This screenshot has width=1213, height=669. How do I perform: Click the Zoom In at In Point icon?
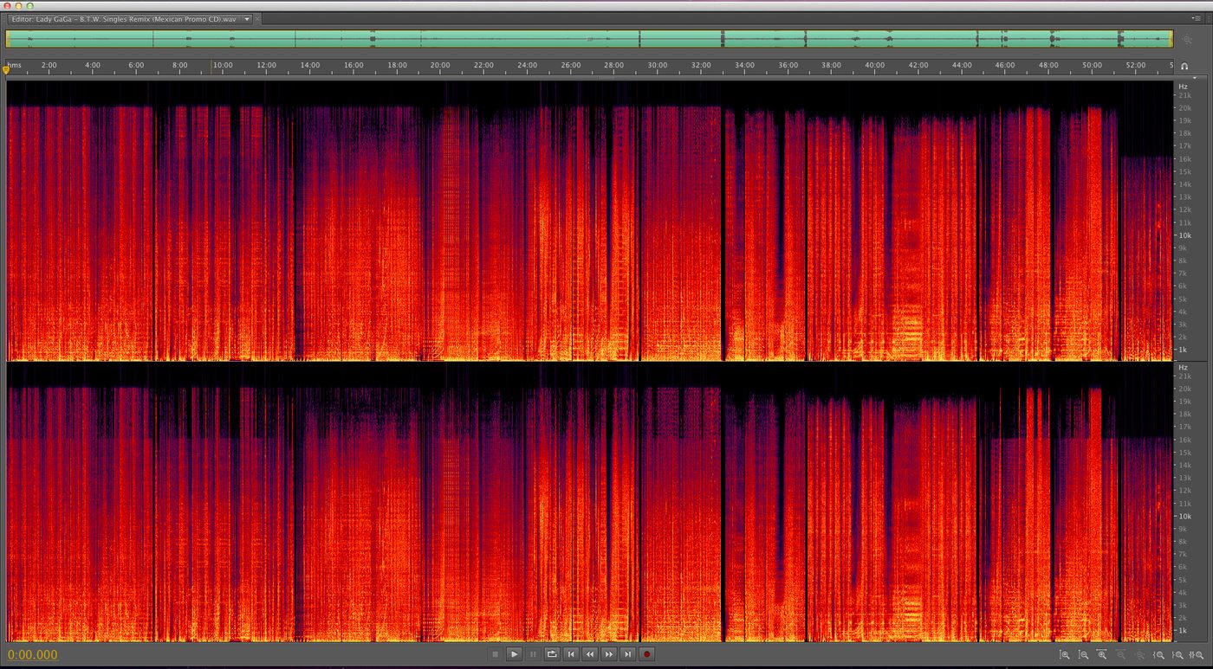(x=1158, y=655)
